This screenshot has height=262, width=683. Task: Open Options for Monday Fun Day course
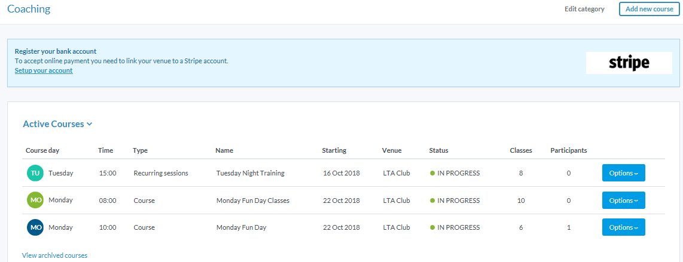tap(623, 227)
